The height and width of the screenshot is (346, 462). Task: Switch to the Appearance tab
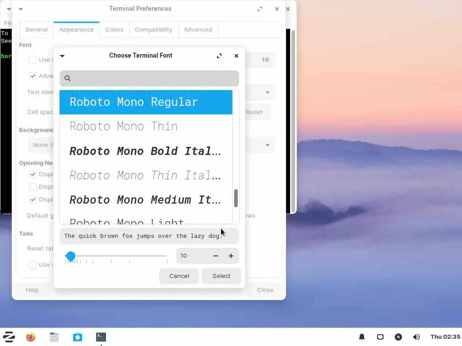(x=76, y=30)
